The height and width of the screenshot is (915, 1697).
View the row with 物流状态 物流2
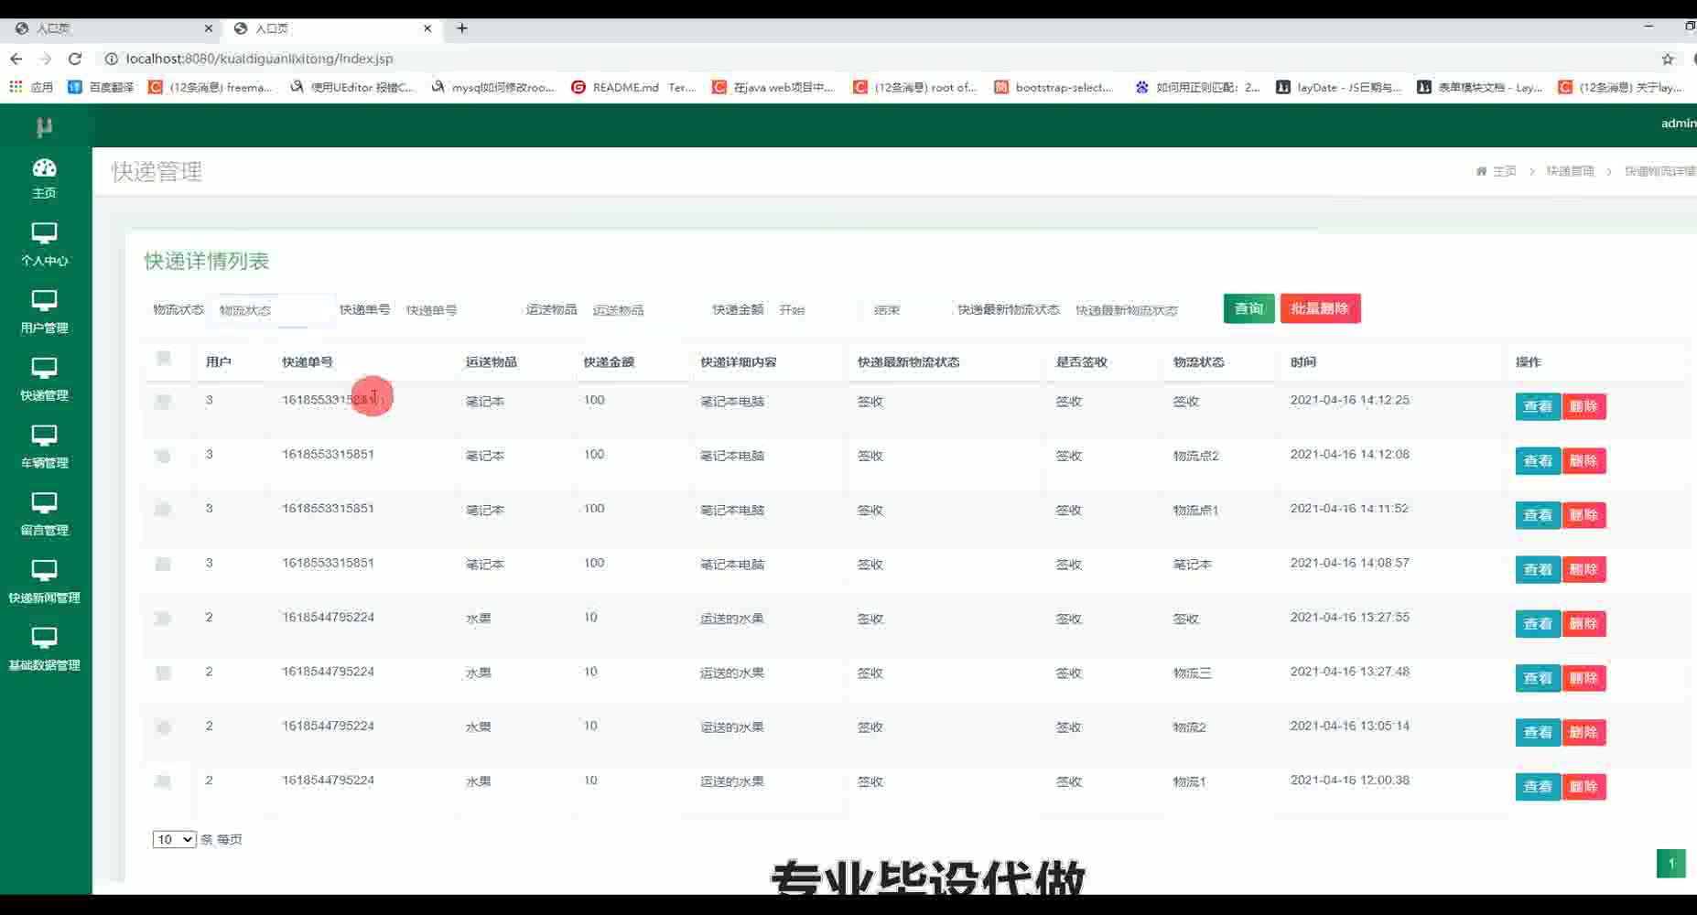1538,732
